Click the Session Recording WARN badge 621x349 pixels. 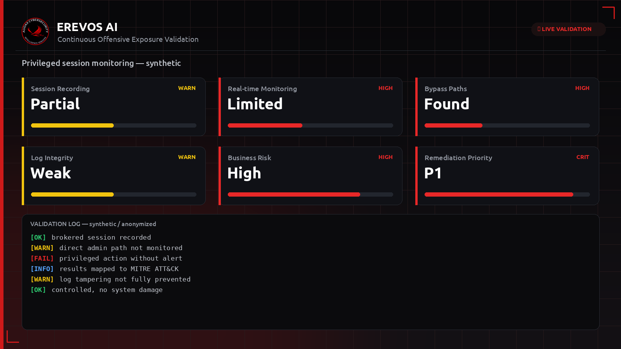187,88
